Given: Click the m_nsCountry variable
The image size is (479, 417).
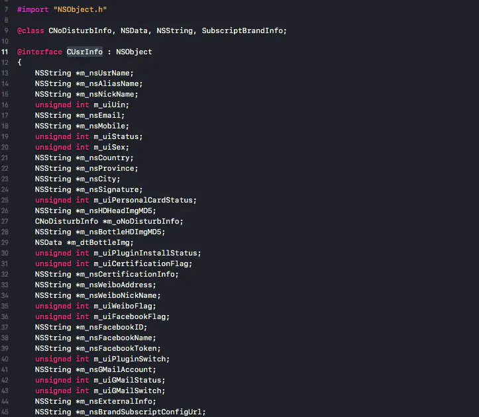Looking at the screenshot, I should tap(105, 158).
